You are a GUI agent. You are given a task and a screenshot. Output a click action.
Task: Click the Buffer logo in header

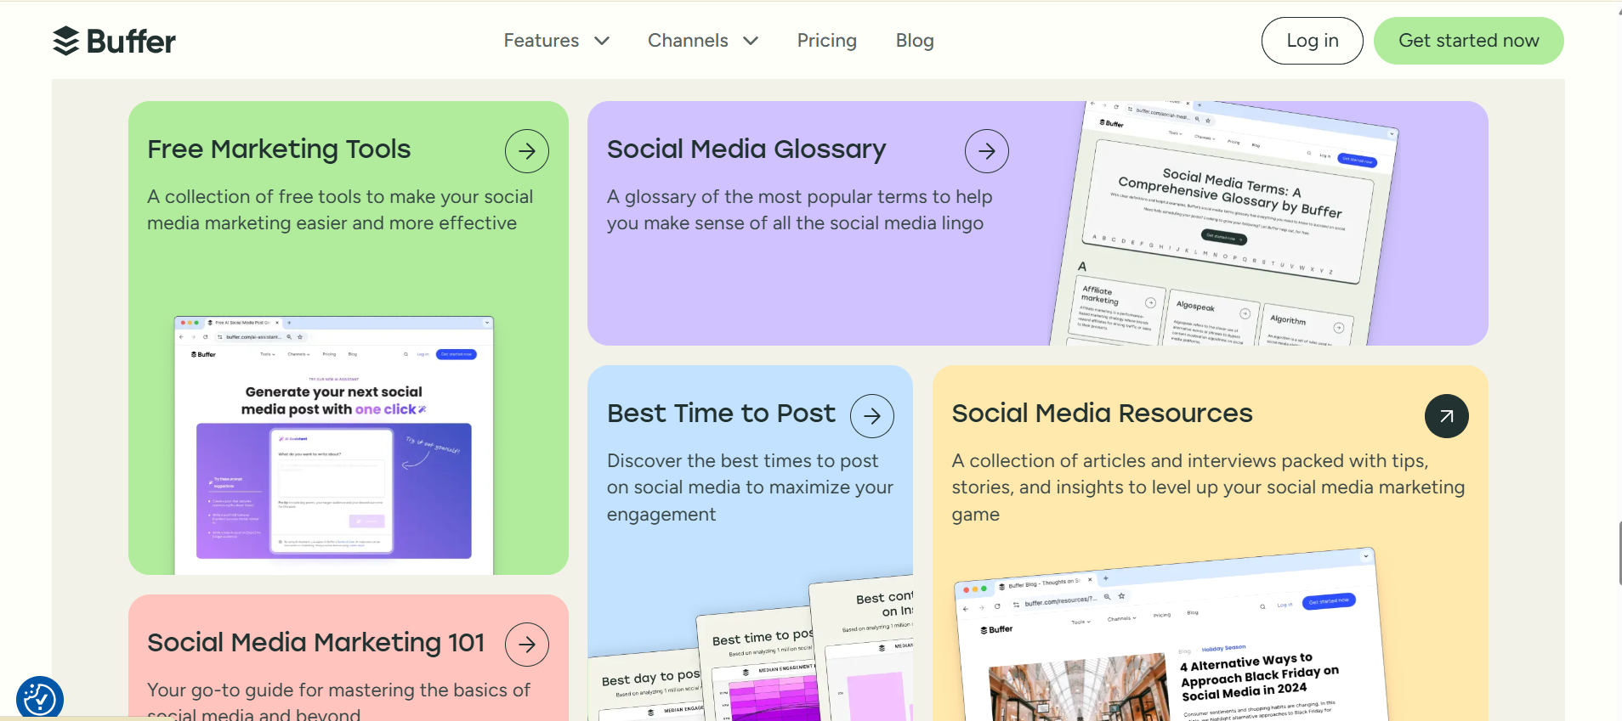click(114, 41)
